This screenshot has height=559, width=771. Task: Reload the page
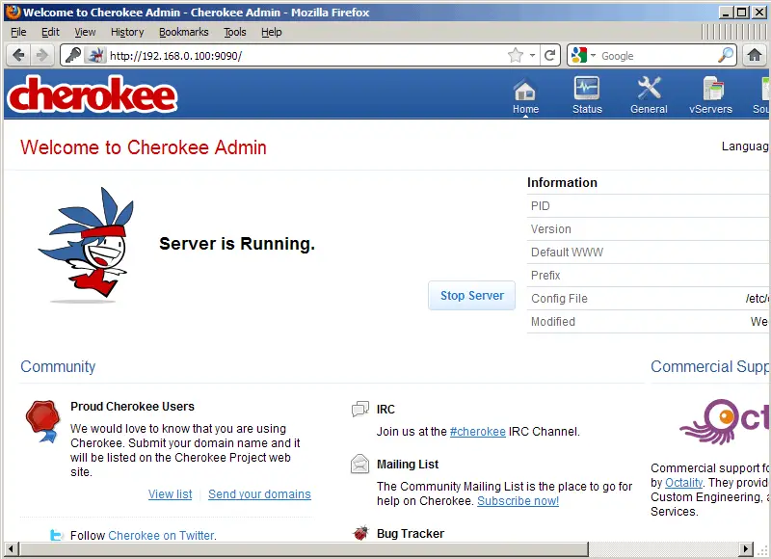[549, 55]
